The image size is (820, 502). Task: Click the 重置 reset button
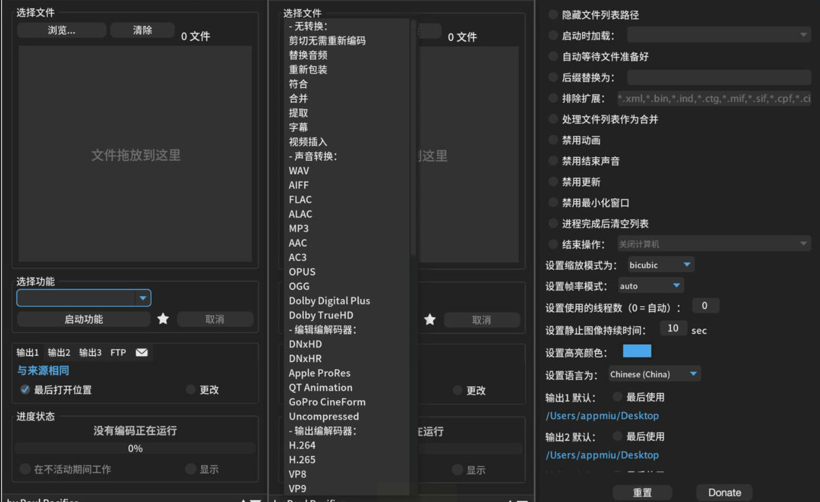click(642, 492)
